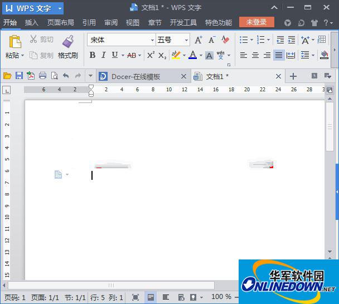Open the font name dropdown (宋体)
This screenshot has height=304, width=339.
(152, 40)
